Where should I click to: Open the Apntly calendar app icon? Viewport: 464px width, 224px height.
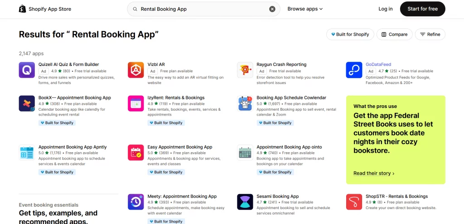pyautogui.click(x=27, y=153)
